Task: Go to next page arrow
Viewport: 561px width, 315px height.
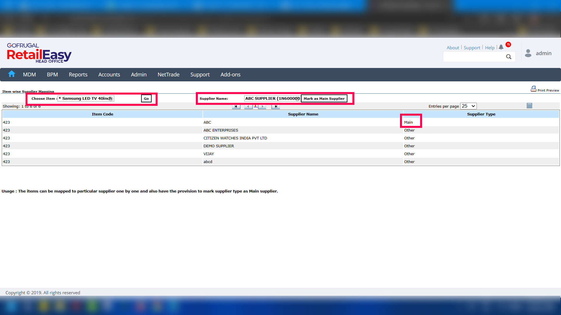Action: pos(262,107)
